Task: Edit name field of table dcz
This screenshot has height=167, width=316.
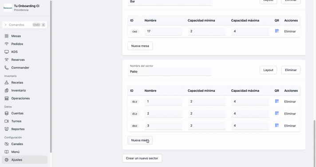Action: click(x=163, y=101)
